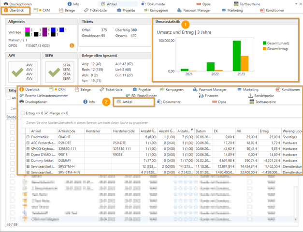Click the orange Gesamtertrag legend swatch

tap(264, 48)
